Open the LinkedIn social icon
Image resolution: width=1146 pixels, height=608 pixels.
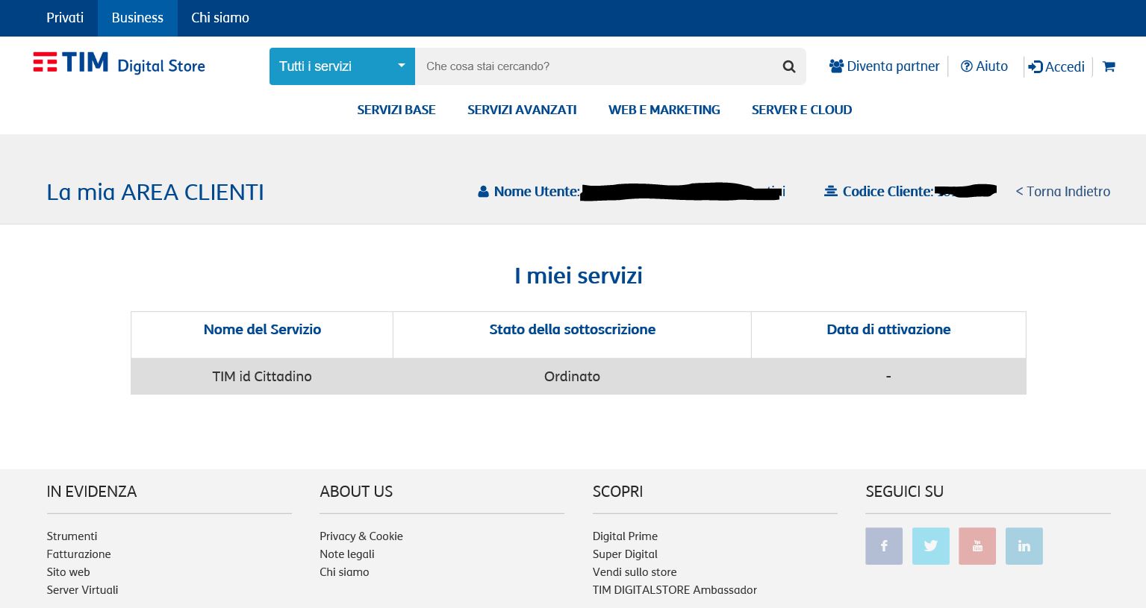[x=1024, y=546]
